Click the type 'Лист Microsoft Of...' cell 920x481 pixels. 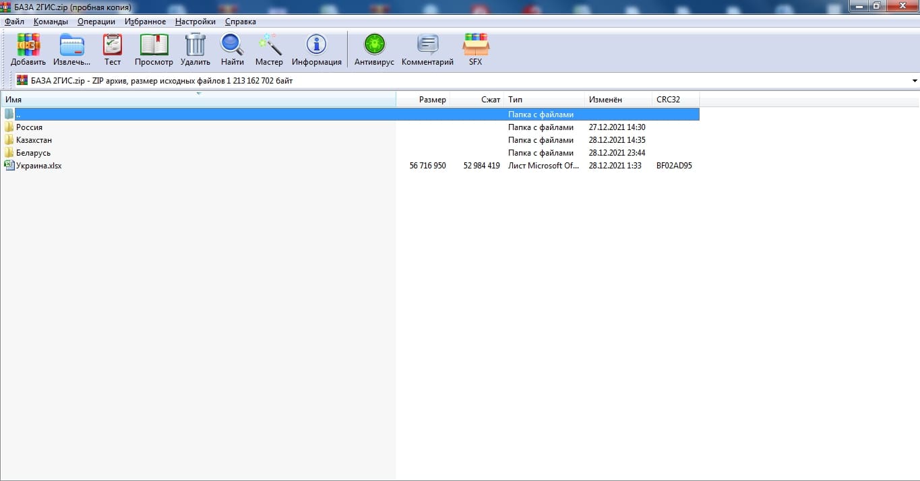(543, 165)
